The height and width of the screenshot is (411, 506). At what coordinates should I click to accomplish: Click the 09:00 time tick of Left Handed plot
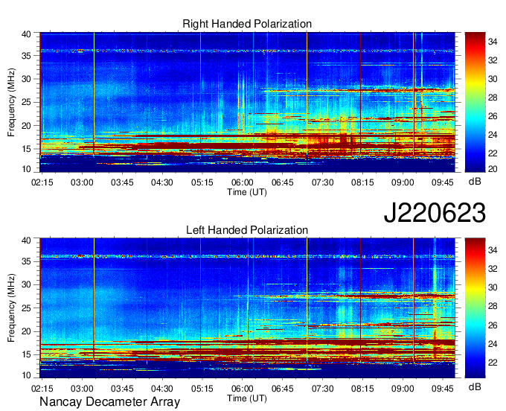pos(403,388)
